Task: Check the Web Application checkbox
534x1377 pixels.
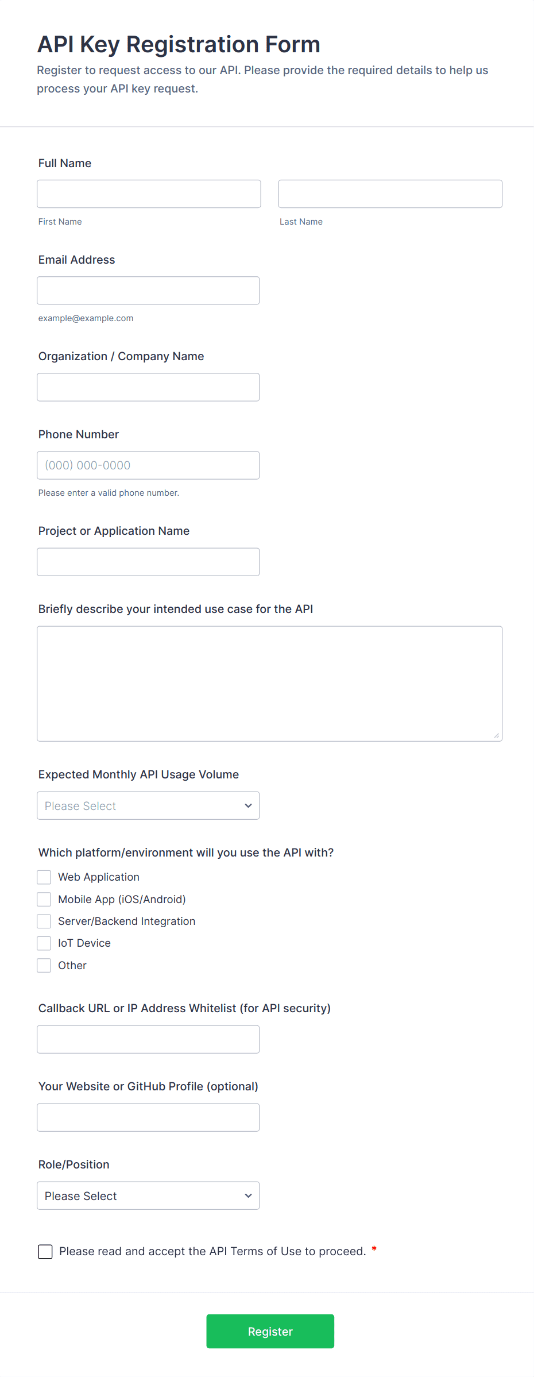Action: pos(44,877)
